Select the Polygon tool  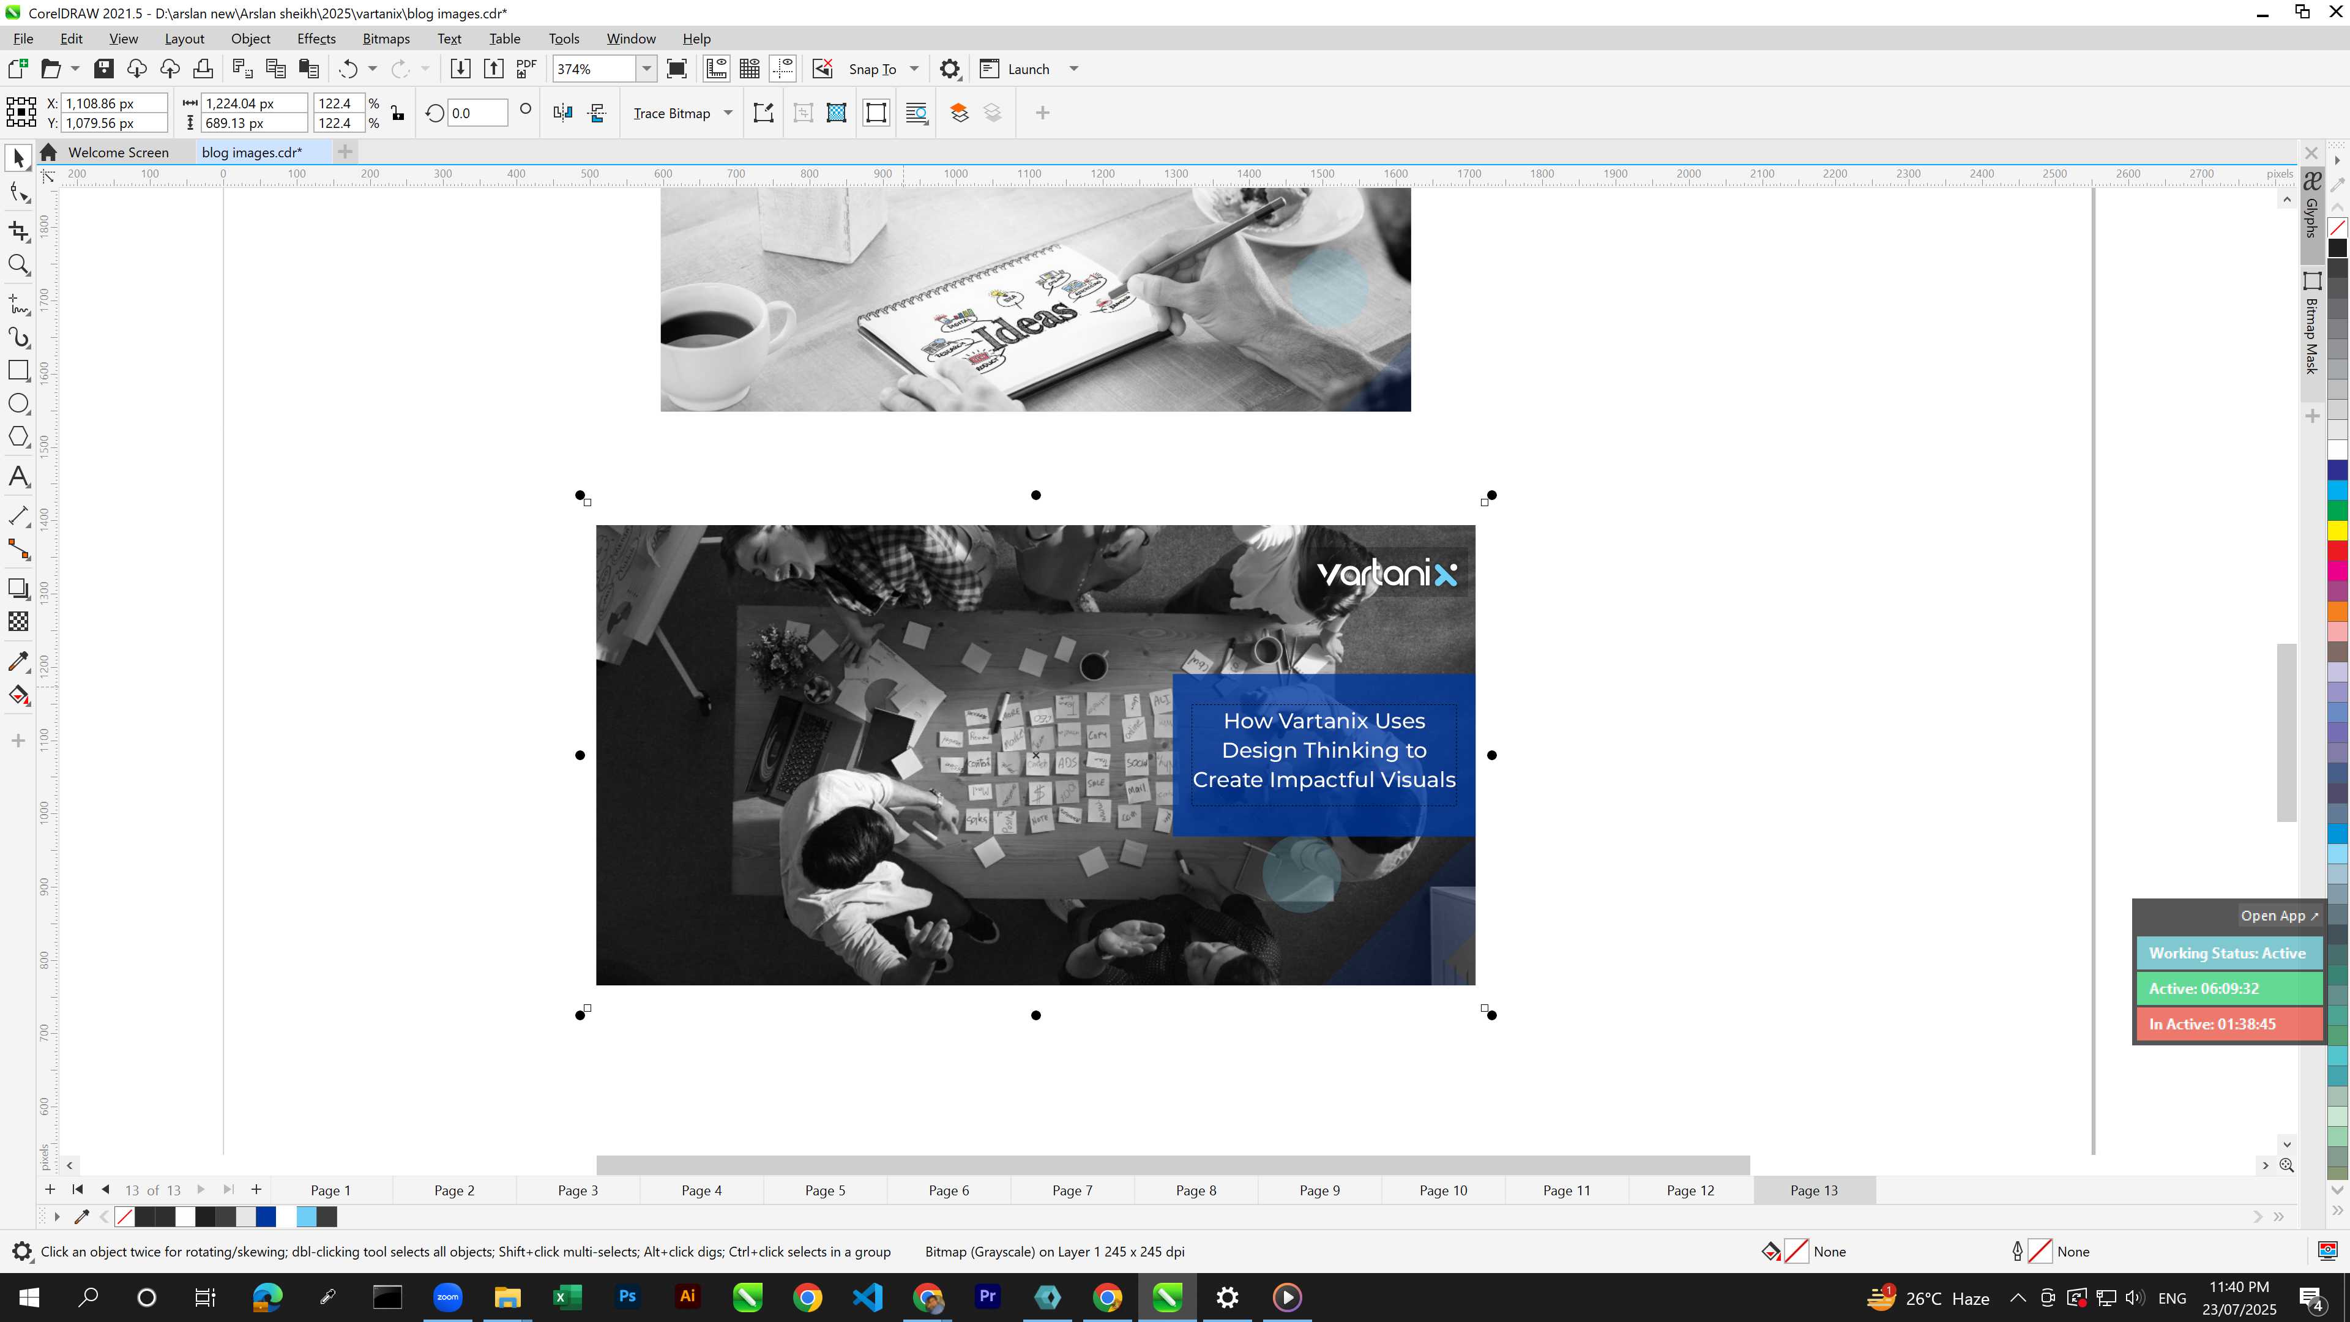18,437
